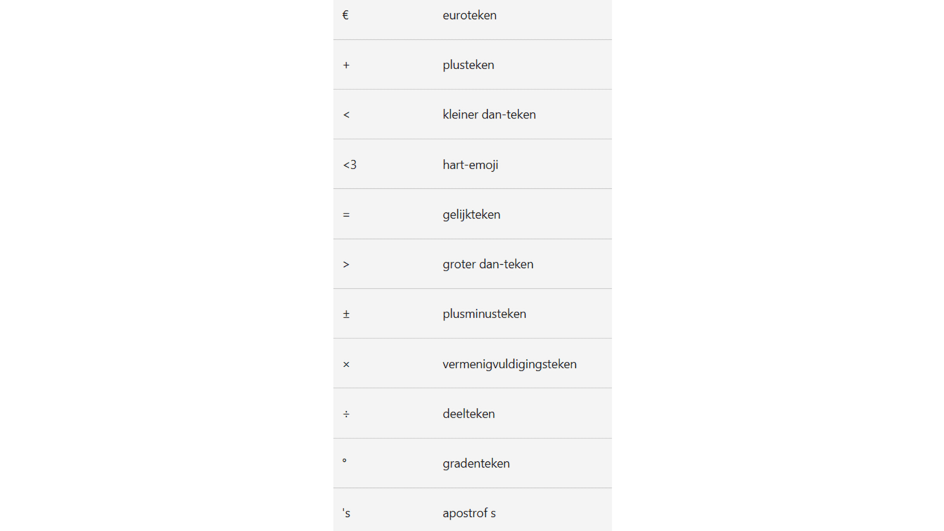Select the 'deelteken' label
This screenshot has width=944, height=531.
(x=469, y=414)
